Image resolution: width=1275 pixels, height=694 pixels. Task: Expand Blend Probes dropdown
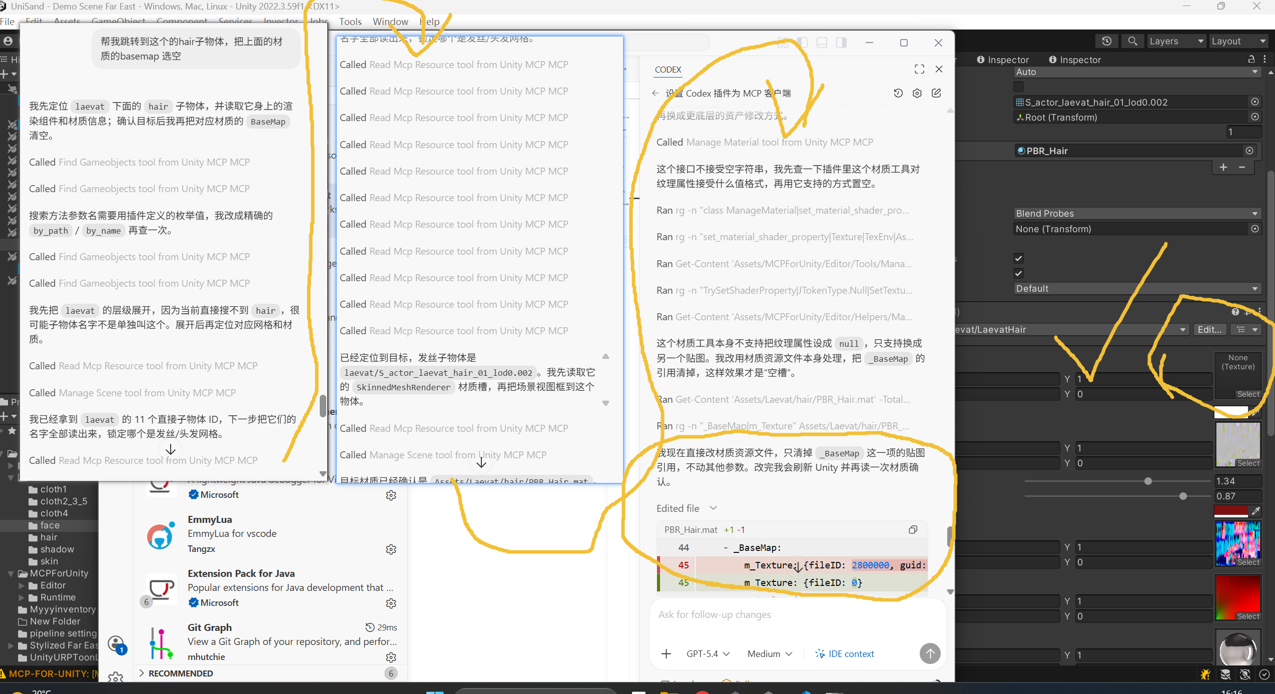point(1136,214)
